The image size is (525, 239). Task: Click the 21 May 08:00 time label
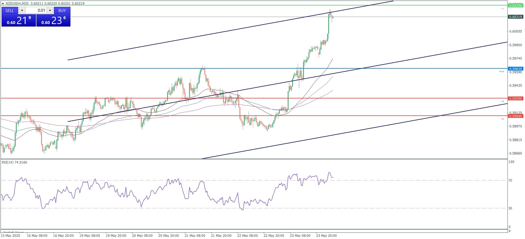tap(195, 236)
